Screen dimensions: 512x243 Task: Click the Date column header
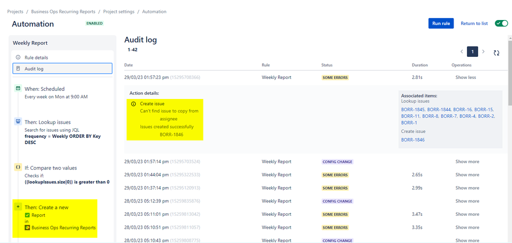click(128, 65)
